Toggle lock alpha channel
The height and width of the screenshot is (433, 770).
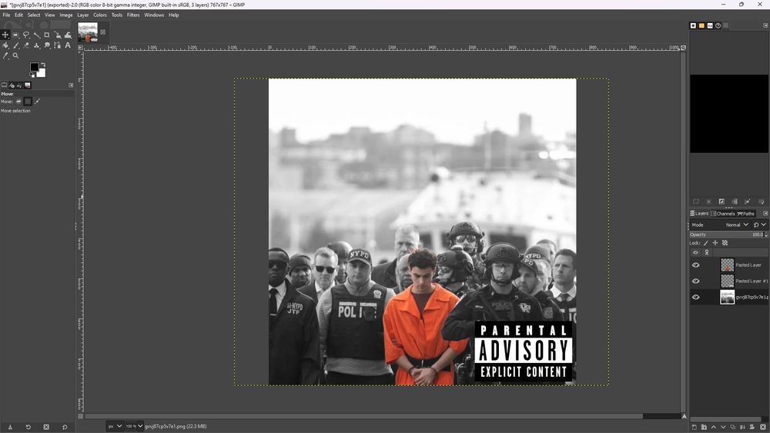click(x=725, y=243)
